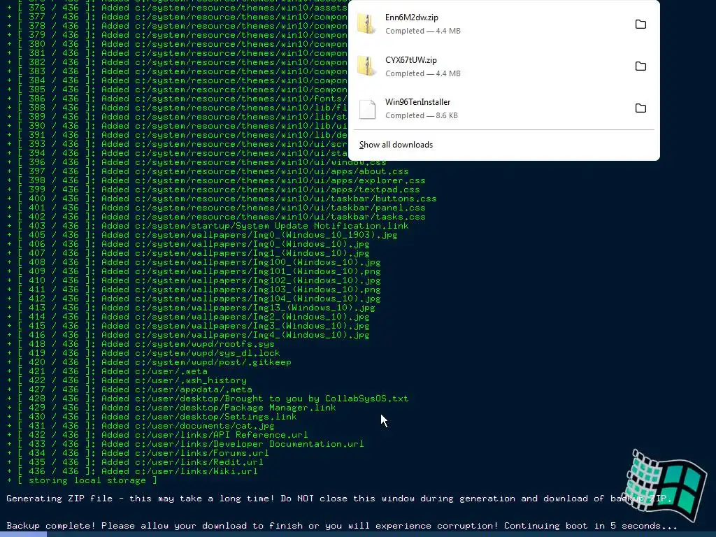
Task: Show Win96TenInstaller in its folder
Action: 640,108
